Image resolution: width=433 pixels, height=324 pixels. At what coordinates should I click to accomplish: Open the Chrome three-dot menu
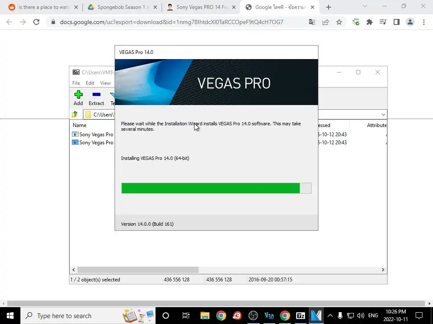coord(424,22)
